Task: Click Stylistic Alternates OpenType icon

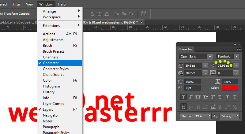Action: (213, 107)
